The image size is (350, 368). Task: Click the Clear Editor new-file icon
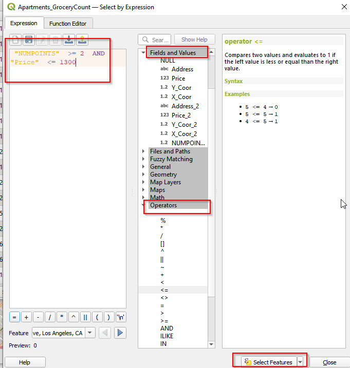pyautogui.click(x=15, y=40)
